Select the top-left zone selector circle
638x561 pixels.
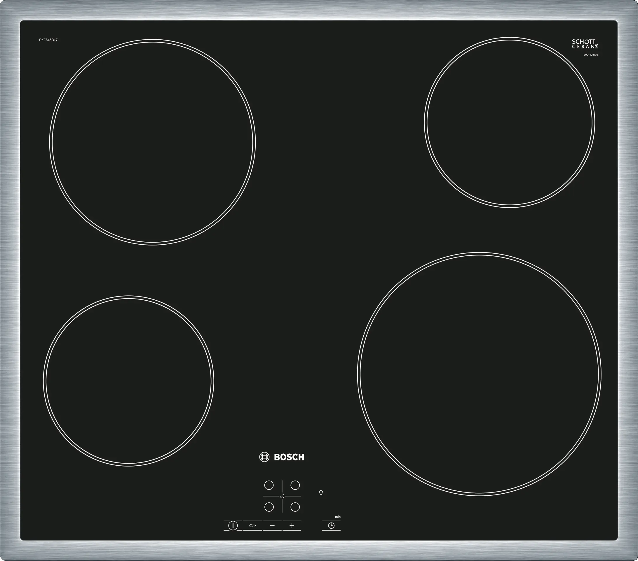[269, 485]
